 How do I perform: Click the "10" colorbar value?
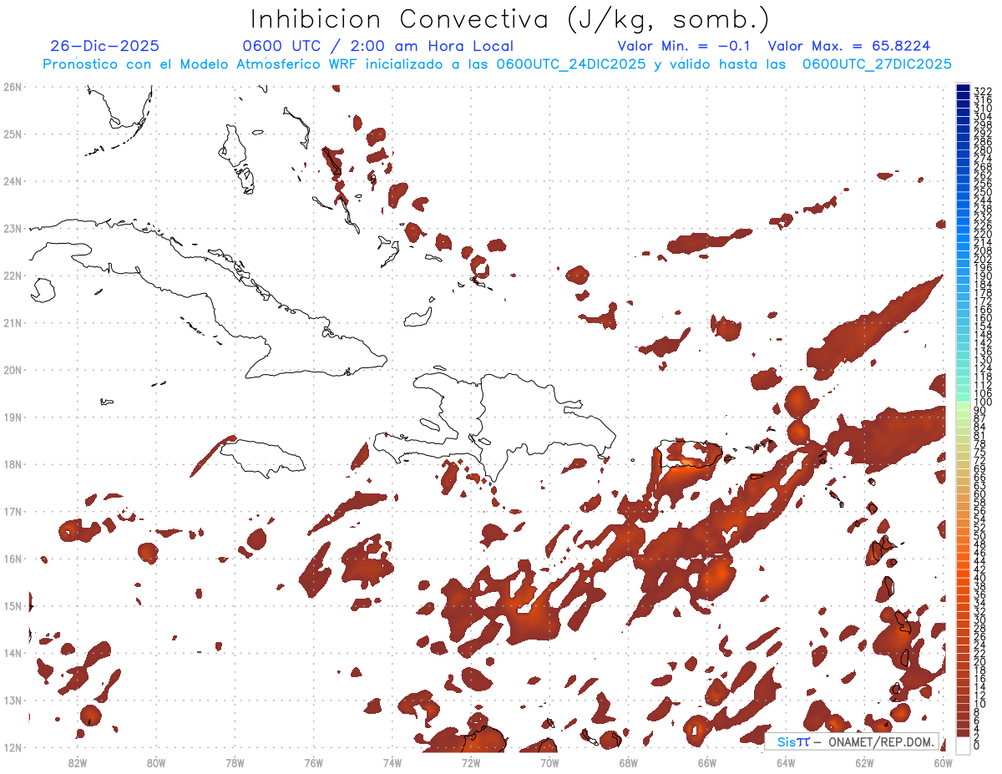pyautogui.click(x=979, y=704)
